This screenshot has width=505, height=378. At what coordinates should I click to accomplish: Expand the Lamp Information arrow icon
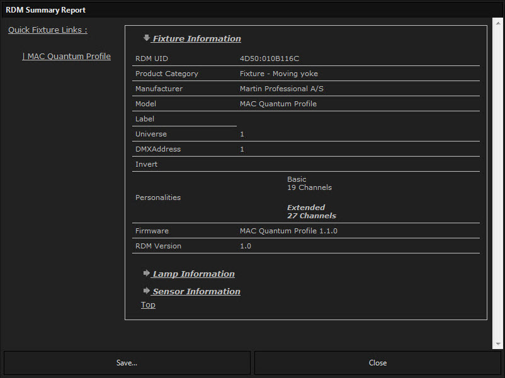[x=147, y=273]
